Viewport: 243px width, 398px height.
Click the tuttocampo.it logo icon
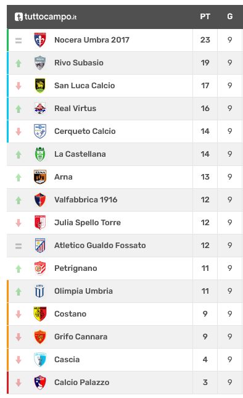(19, 17)
